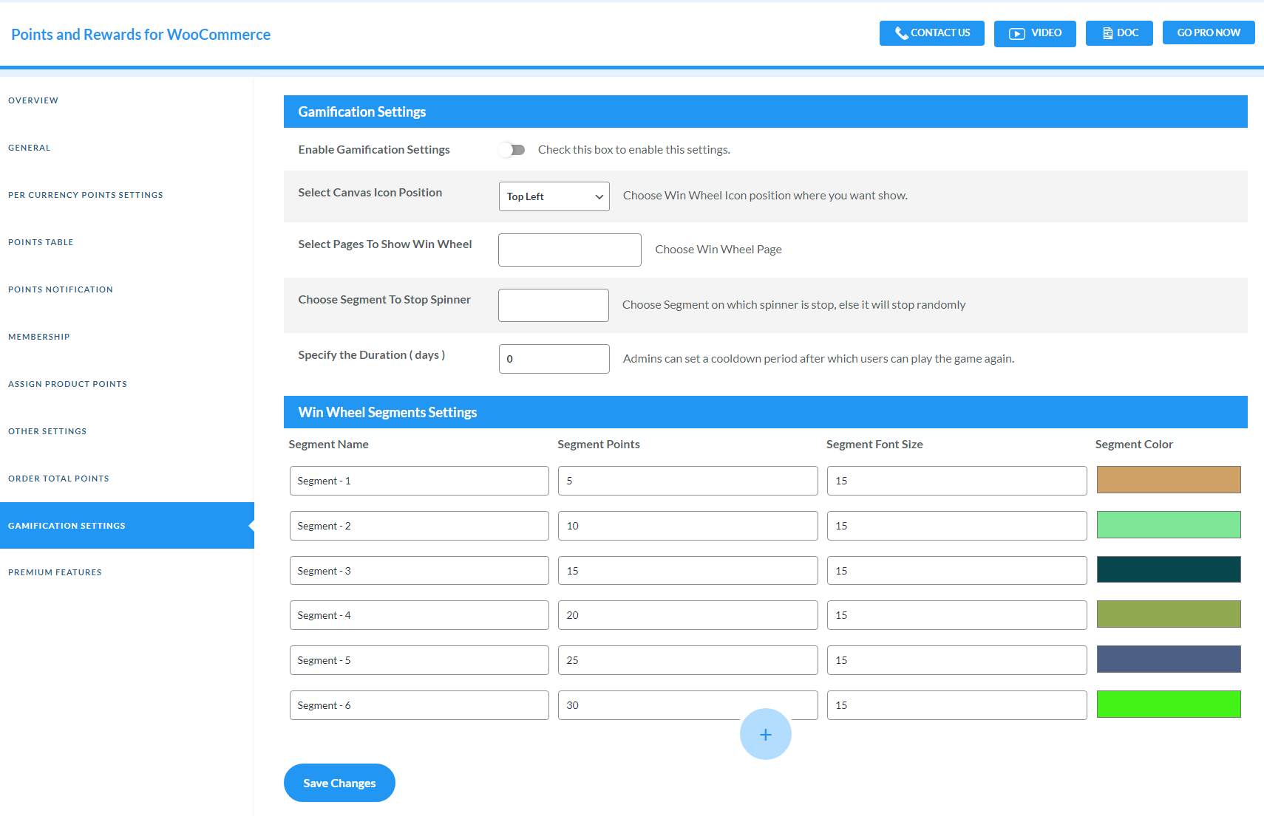Image resolution: width=1264 pixels, height=816 pixels.
Task: Add a new wheel segment with plus button
Action: (x=766, y=734)
